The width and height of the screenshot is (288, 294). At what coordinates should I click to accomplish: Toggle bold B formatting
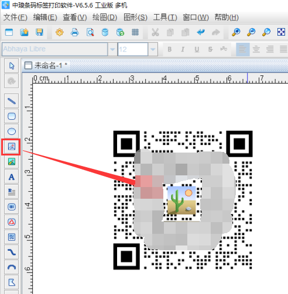click(x=170, y=50)
